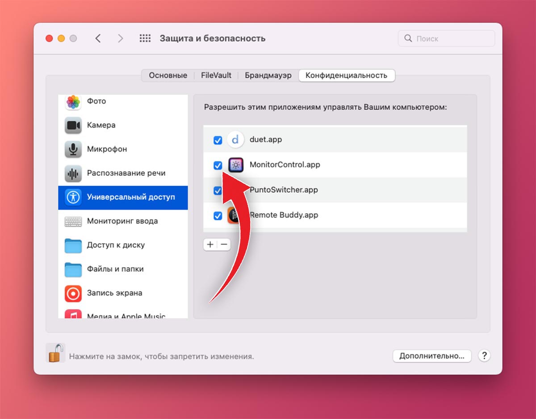Click the Поиск search field
This screenshot has height=419, width=536.
[446, 38]
